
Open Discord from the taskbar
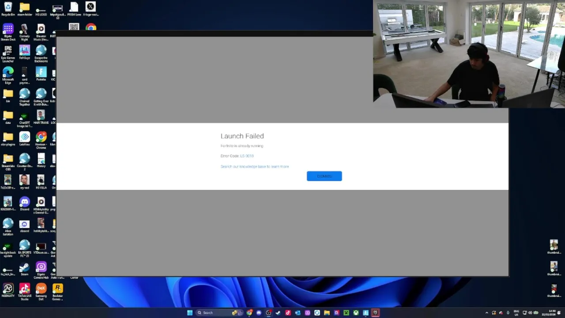click(259, 313)
